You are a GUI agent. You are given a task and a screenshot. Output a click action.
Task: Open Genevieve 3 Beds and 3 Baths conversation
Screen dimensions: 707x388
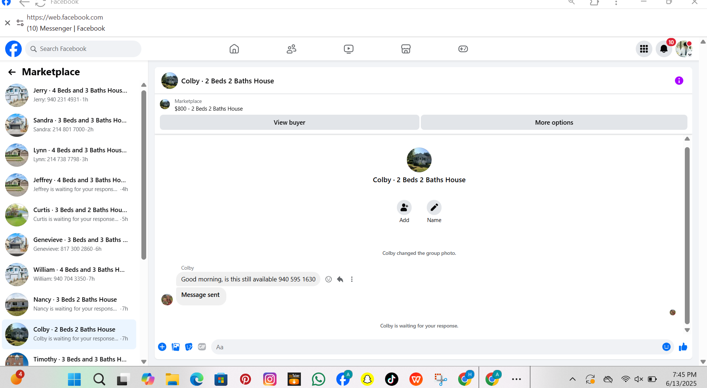coord(69,244)
